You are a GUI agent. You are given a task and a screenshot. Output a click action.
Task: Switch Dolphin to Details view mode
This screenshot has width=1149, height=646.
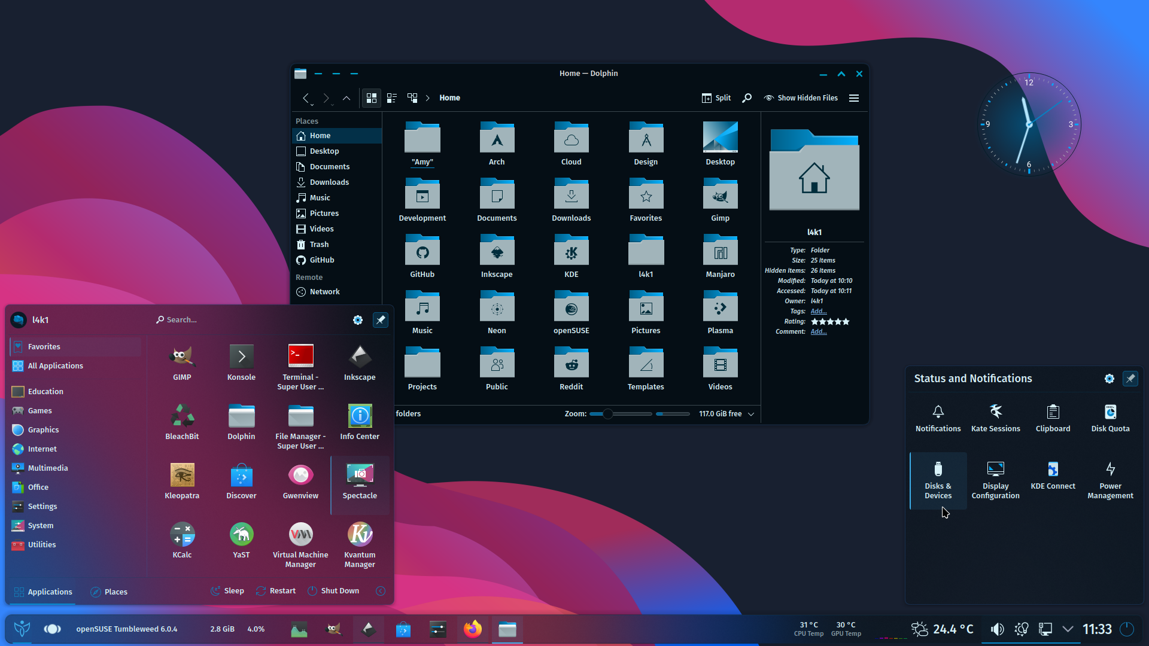point(412,97)
